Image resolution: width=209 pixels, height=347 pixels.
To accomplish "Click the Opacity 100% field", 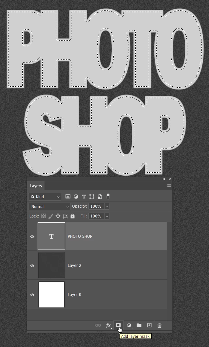I will (96, 206).
